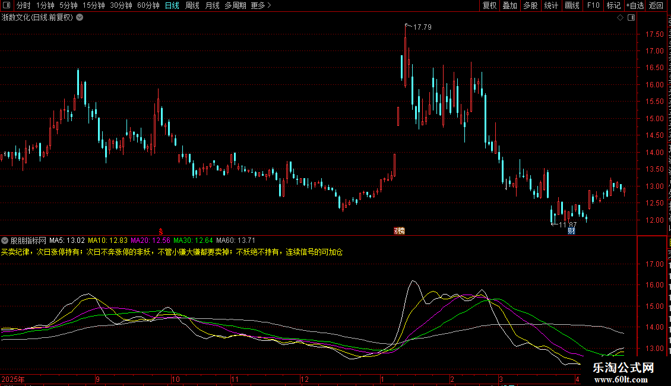Click the 12.00 price axis label on main chart
This screenshot has width=671, height=386.
click(654, 220)
